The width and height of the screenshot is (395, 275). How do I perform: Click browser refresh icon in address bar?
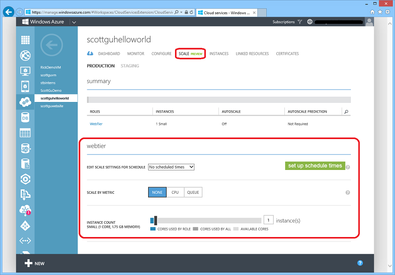[191, 12]
